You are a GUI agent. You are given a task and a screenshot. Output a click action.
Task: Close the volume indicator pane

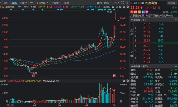click(x=124, y=81)
